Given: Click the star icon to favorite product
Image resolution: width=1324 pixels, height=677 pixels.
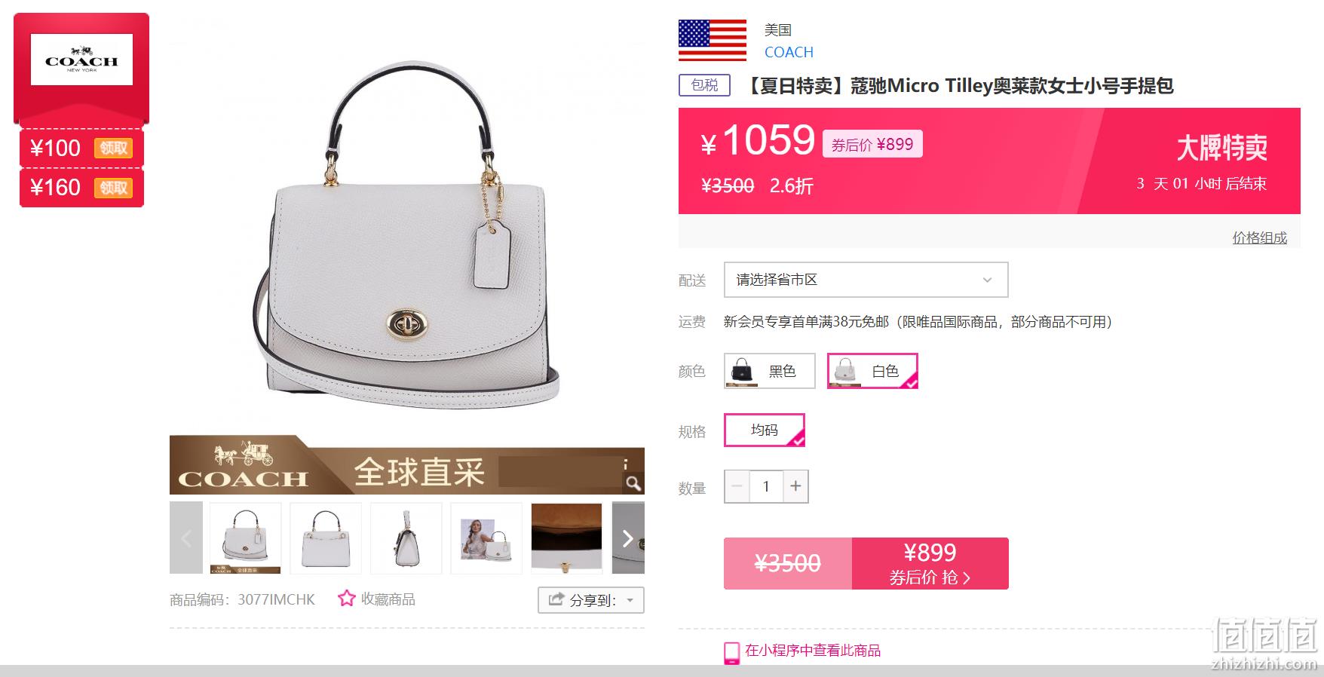Looking at the screenshot, I should pos(346,599).
